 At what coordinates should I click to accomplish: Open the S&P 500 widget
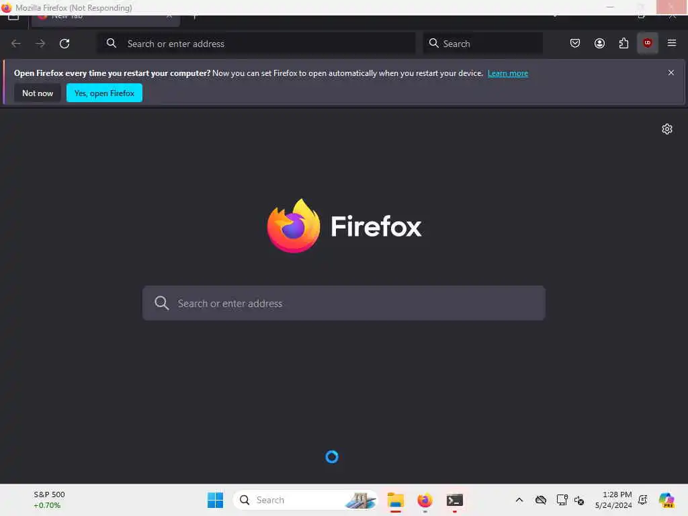click(x=49, y=500)
